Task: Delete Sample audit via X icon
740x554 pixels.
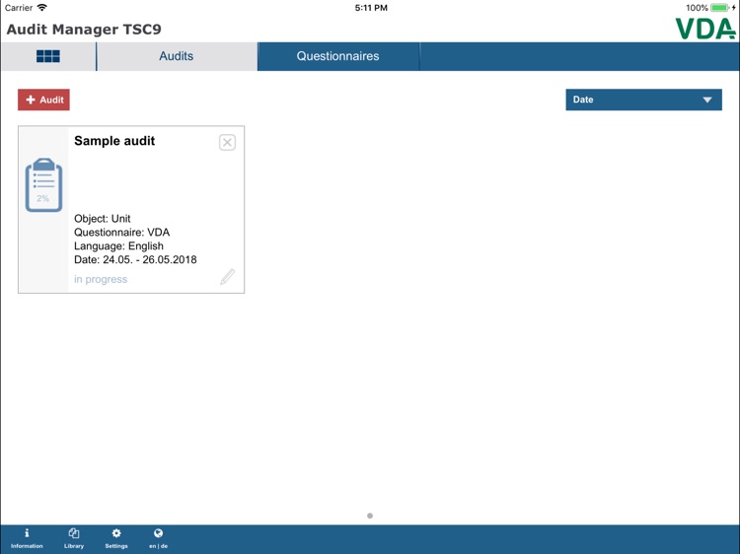Action: 227,142
